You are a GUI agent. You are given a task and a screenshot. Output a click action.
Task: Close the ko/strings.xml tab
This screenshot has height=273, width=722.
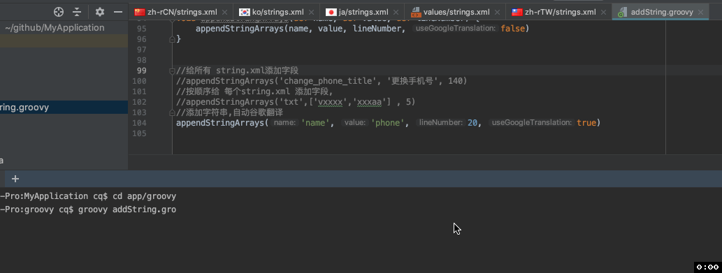pyautogui.click(x=311, y=13)
